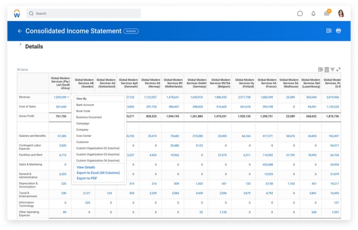Image resolution: width=358 pixels, height=230 pixels.
Task: Open the chat assistant speech bubble icon
Action: (x=300, y=14)
